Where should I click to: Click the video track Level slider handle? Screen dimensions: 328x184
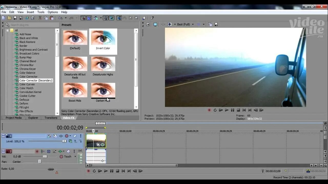click(64, 141)
